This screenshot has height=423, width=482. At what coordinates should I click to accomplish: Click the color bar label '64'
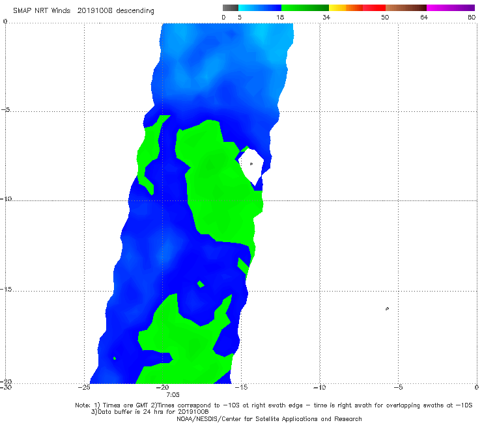tap(424, 17)
